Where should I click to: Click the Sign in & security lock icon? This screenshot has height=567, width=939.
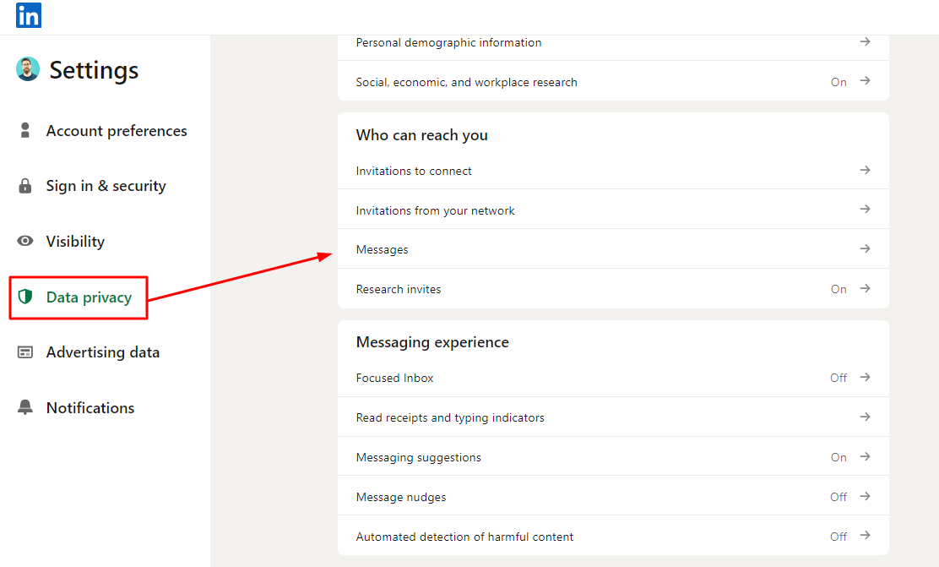pyautogui.click(x=25, y=186)
